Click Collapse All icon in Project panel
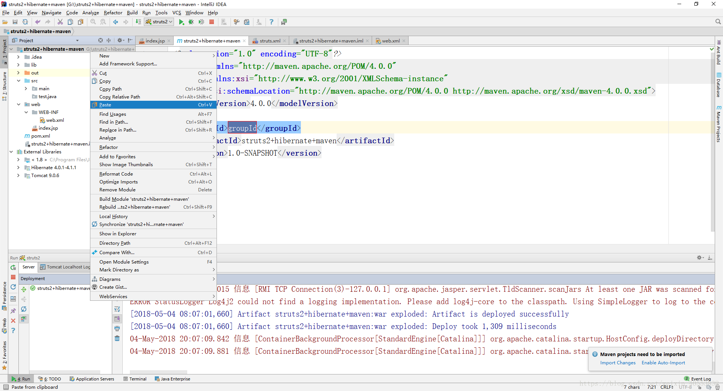This screenshot has width=723, height=391. tap(109, 40)
